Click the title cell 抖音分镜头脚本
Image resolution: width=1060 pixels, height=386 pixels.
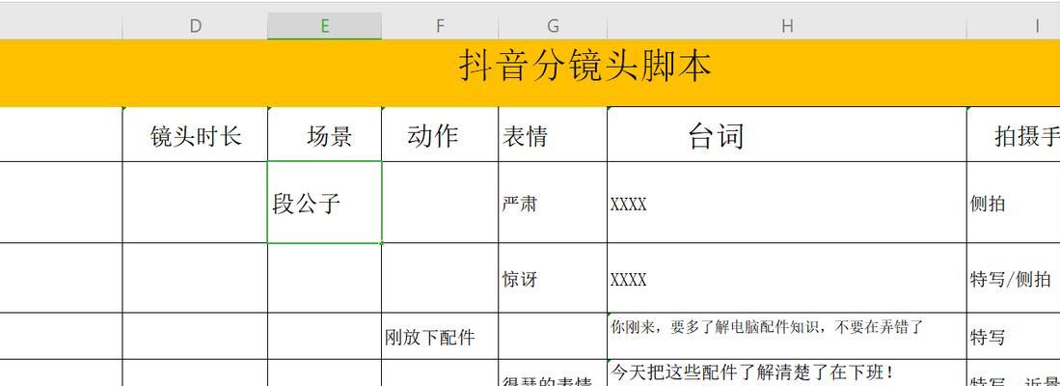530,73
